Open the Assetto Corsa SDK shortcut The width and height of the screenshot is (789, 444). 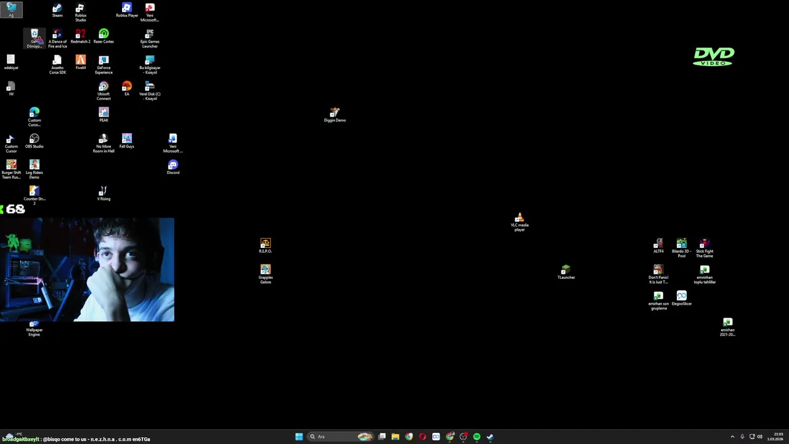coord(57,65)
